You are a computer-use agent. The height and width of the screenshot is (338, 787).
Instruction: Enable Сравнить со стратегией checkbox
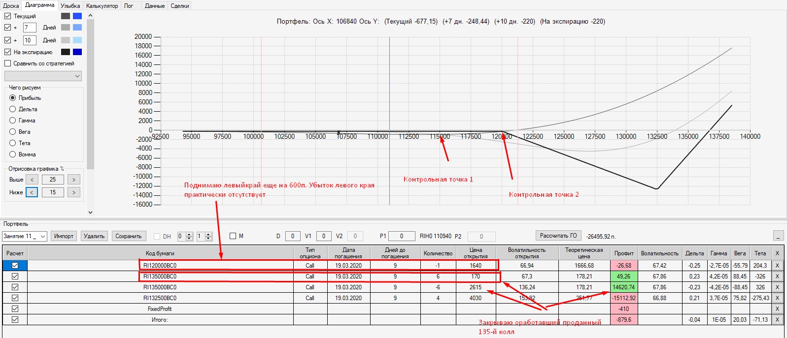coord(7,63)
